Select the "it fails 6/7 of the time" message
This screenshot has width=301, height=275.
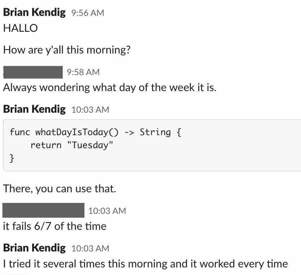point(55,226)
